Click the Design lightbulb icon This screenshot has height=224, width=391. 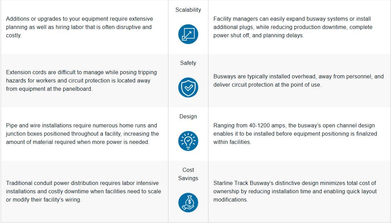point(188,141)
